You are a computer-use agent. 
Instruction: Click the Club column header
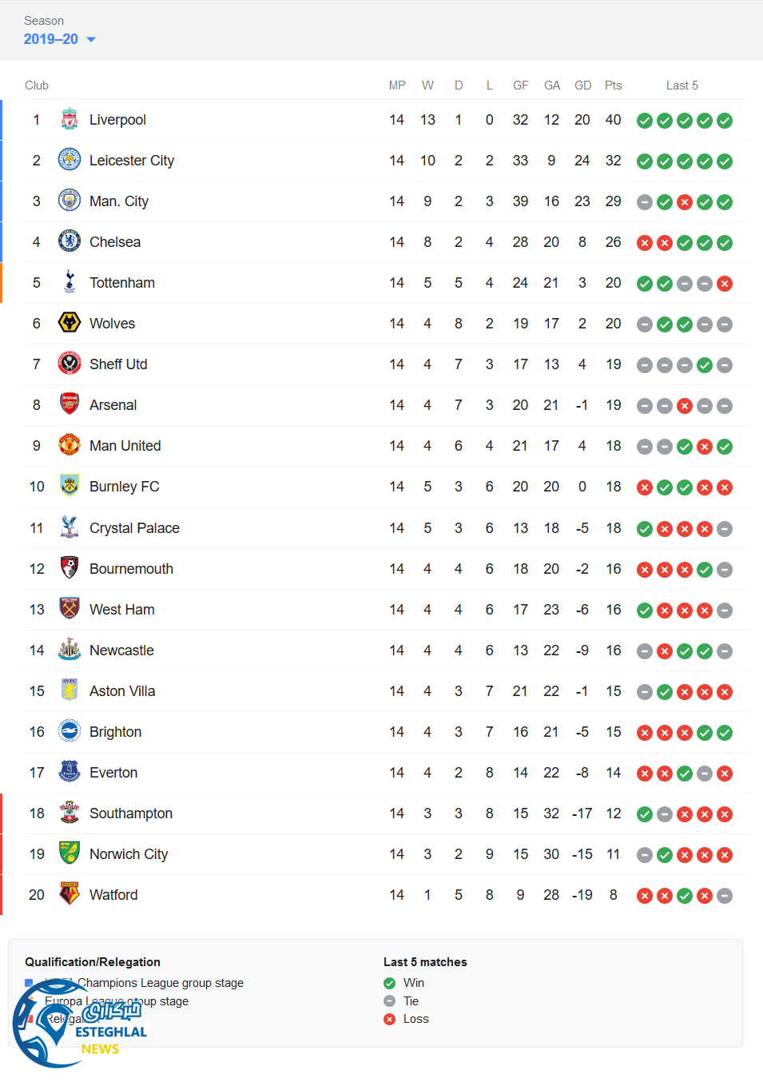37,86
